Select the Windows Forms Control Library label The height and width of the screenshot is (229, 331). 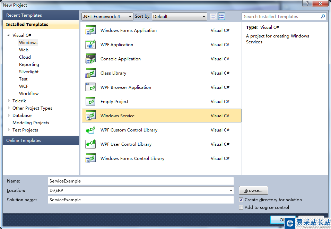click(x=132, y=158)
